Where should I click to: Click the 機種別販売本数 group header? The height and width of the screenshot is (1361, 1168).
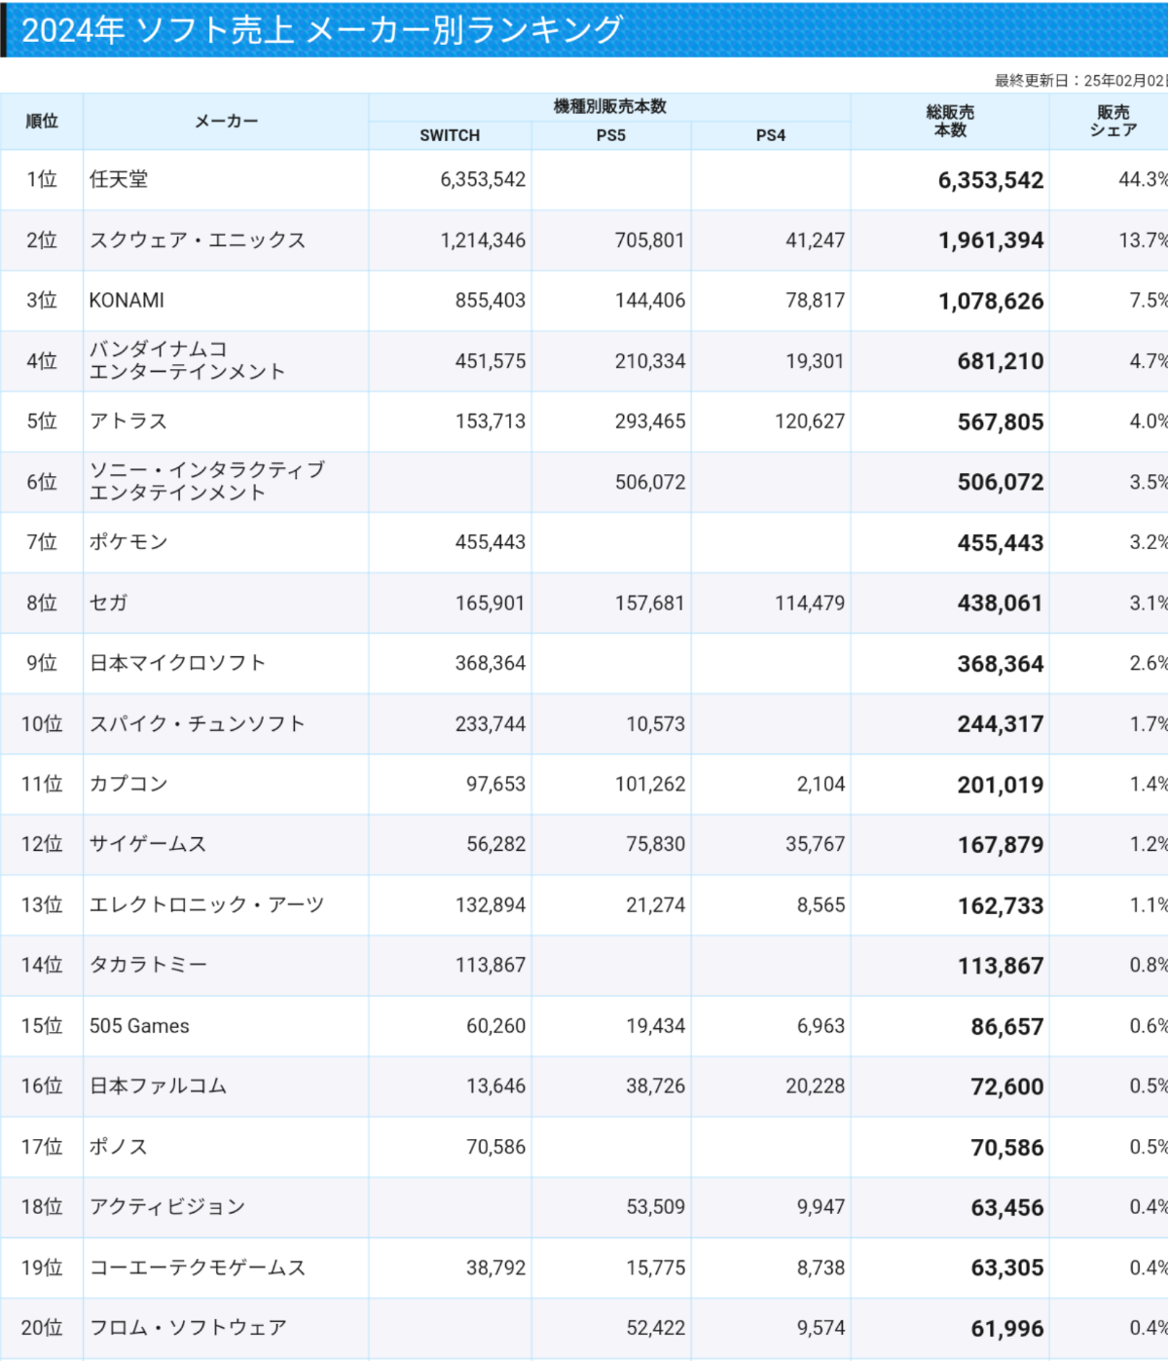pos(609,107)
